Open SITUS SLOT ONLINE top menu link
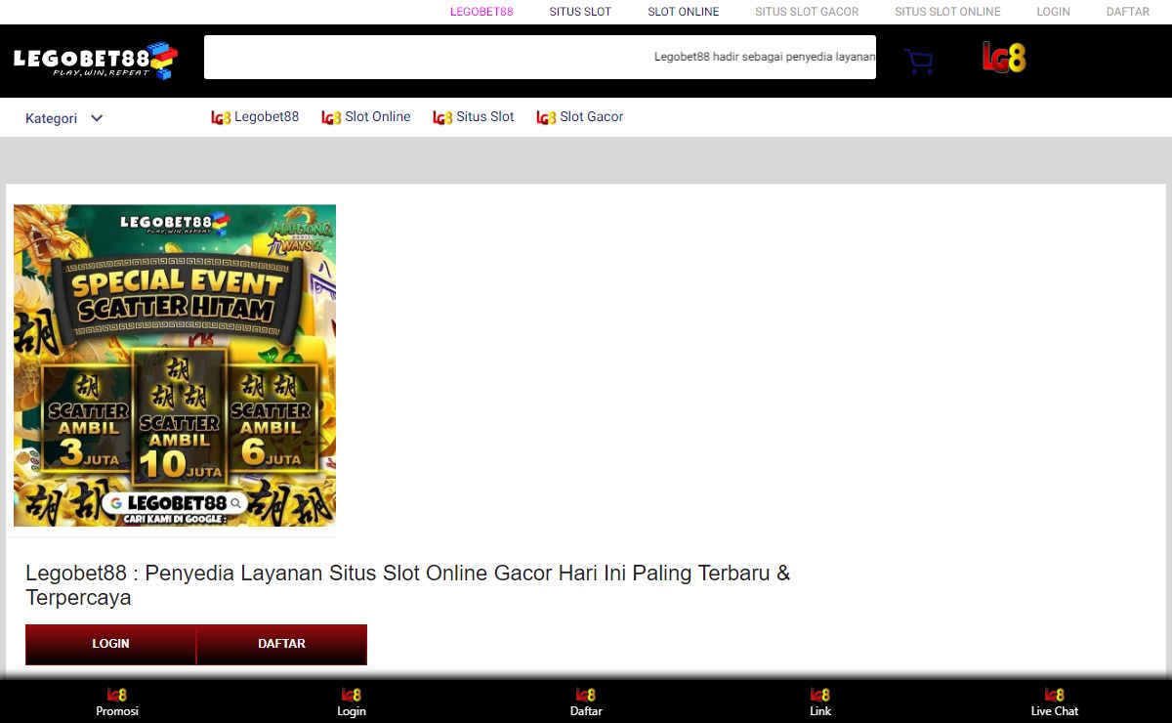Viewport: 1172px width, 723px height. click(947, 12)
